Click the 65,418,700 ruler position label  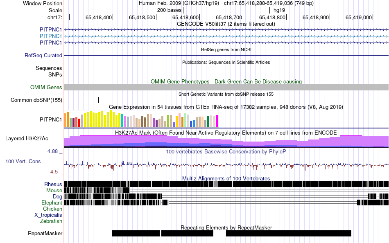pyautogui.click(x=229, y=17)
